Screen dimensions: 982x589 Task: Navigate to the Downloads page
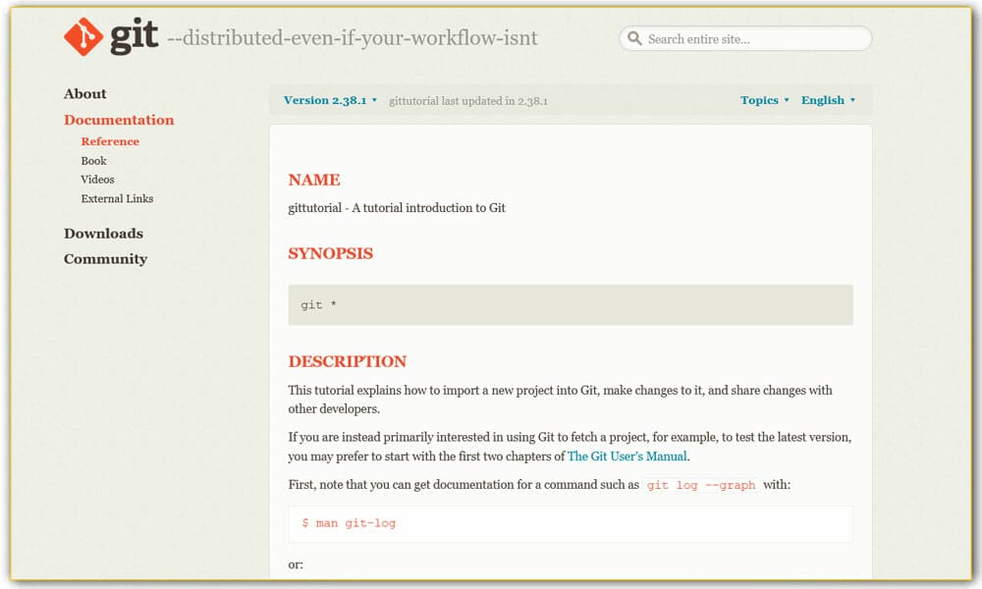click(103, 234)
